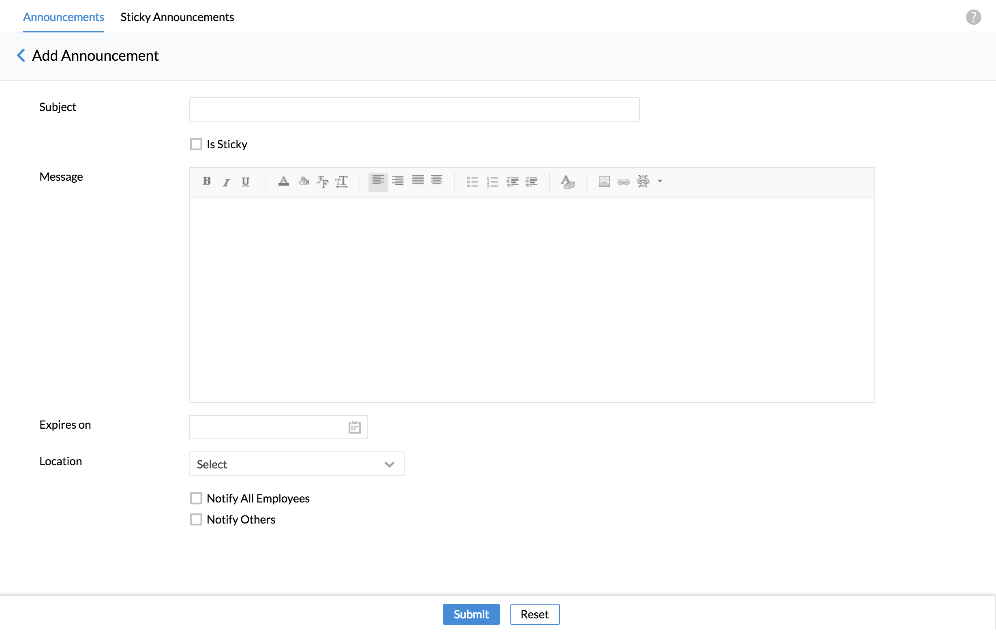Image resolution: width=996 pixels, height=635 pixels.
Task: Toggle bold formatting in message editor
Action: pos(207,181)
